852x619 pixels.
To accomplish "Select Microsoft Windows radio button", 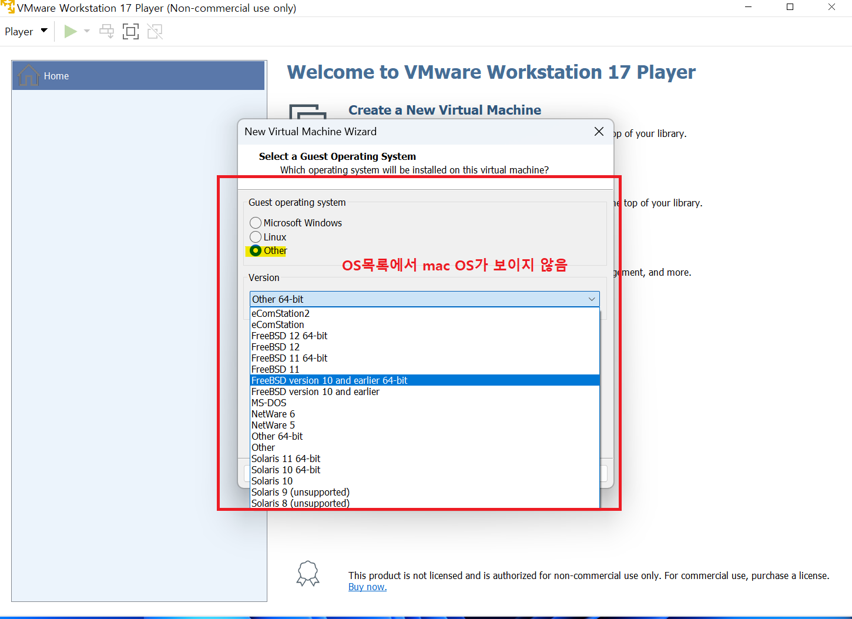I will tap(256, 223).
